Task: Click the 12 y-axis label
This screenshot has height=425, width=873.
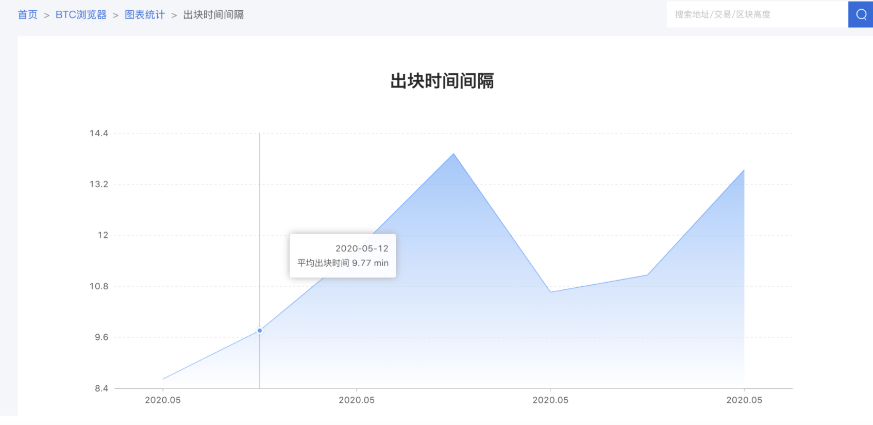Action: tap(103, 235)
